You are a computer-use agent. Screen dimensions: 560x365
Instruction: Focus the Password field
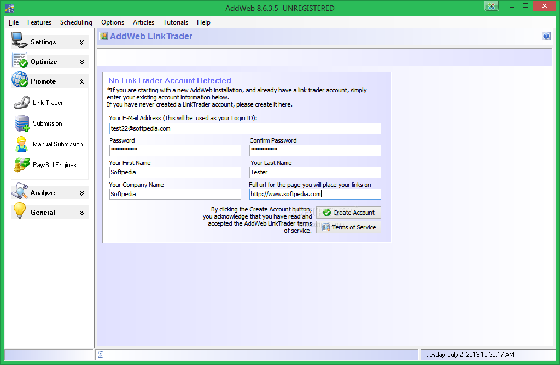(x=175, y=150)
